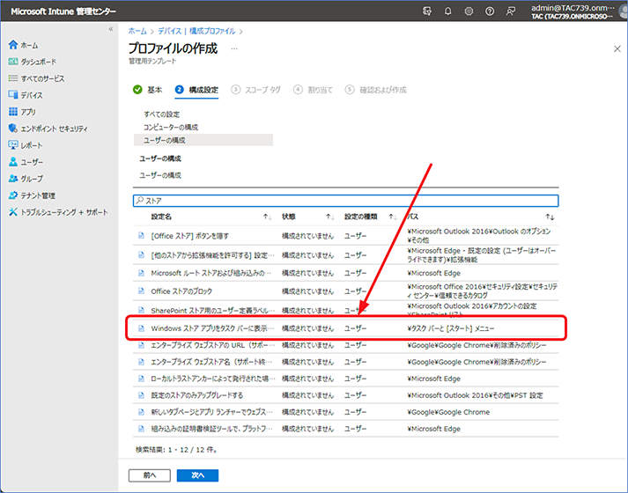This screenshot has width=628, height=493.
Task: Click document icon of [Office ストア] ボタンを隠す row
Action: [x=141, y=236]
